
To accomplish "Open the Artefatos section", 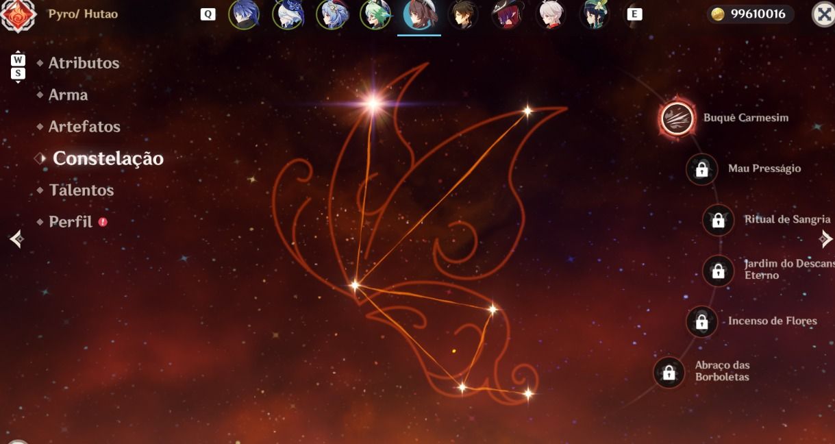I will tap(84, 127).
